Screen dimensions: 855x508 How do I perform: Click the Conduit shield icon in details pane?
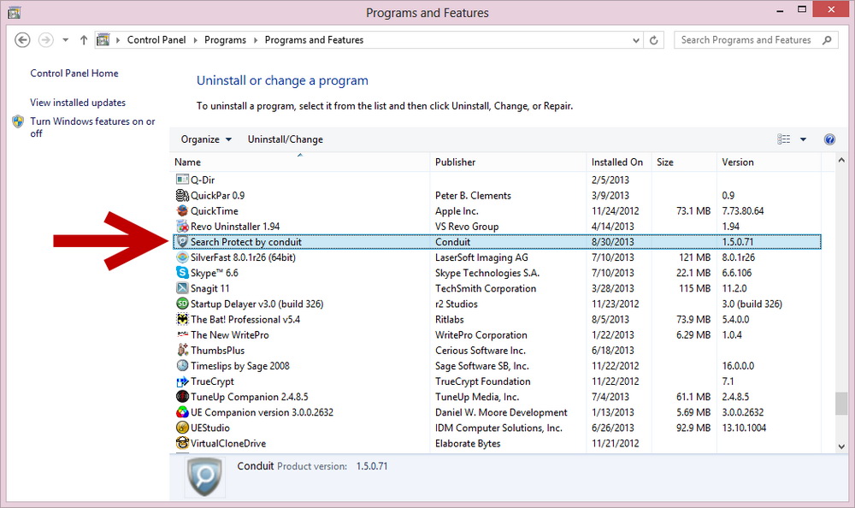tap(204, 477)
